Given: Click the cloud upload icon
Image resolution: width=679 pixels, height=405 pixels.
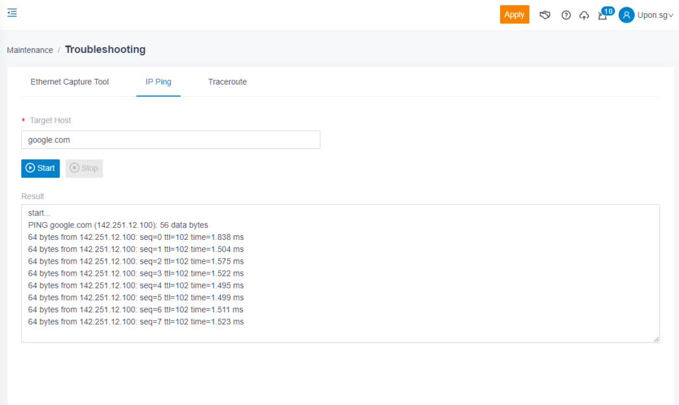Looking at the screenshot, I should coord(584,15).
